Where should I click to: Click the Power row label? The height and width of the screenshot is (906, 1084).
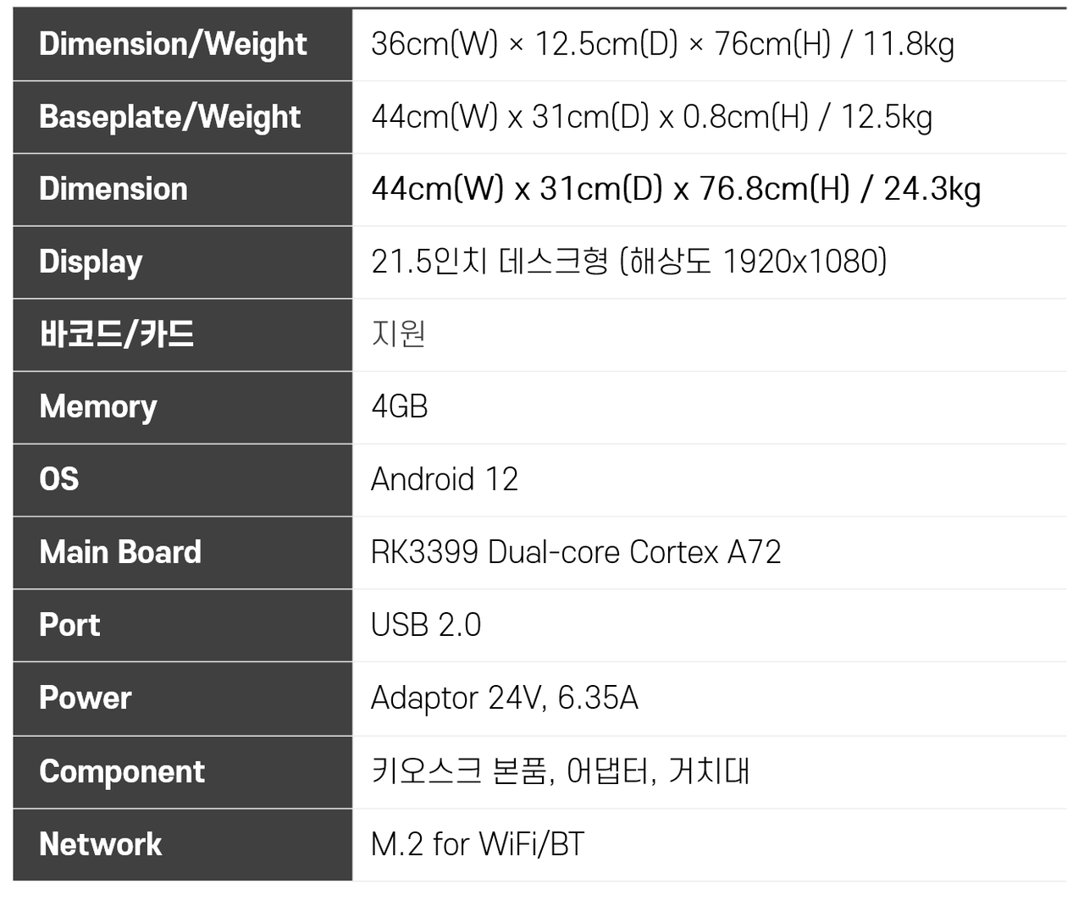point(86,698)
